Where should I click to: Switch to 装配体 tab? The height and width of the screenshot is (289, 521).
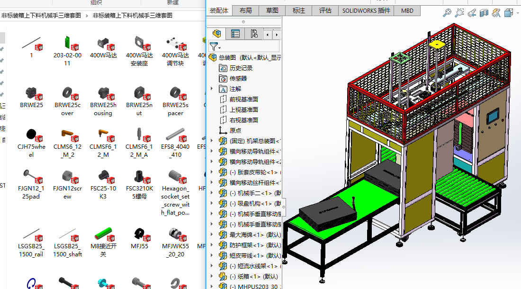[219, 10]
